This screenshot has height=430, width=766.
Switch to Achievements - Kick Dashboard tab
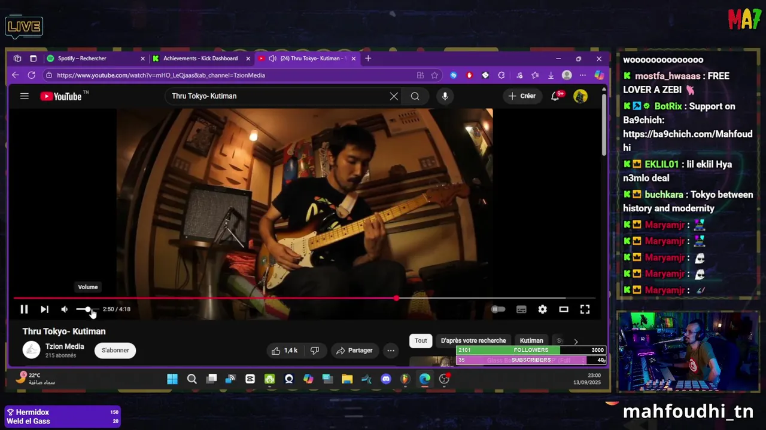pos(200,59)
